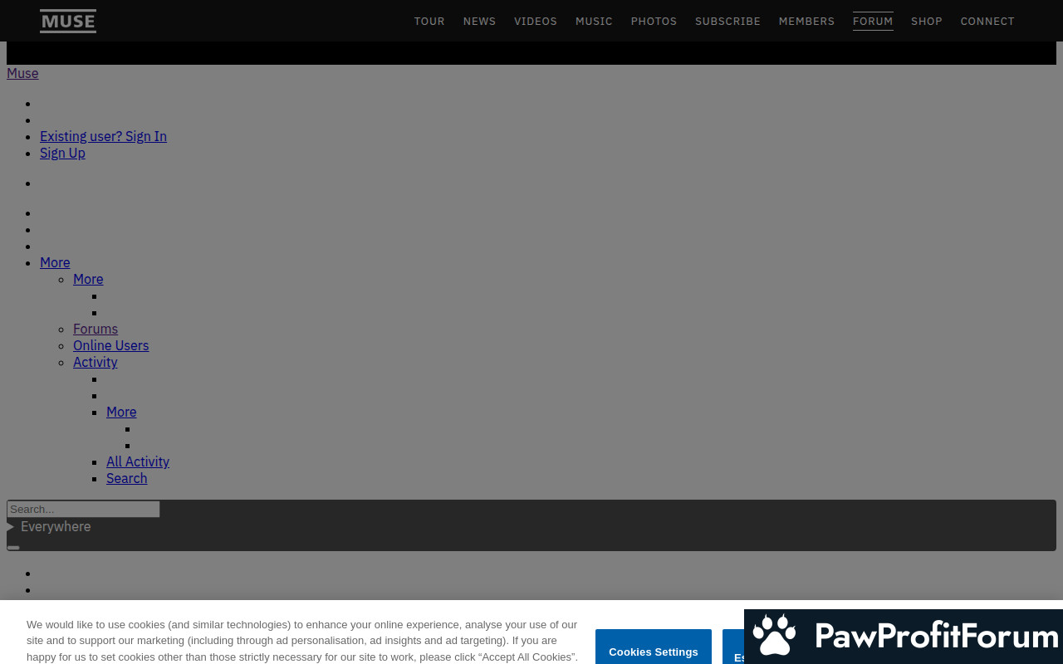Image resolution: width=1063 pixels, height=664 pixels.
Task: Open the Online Users link
Action: [110, 346]
